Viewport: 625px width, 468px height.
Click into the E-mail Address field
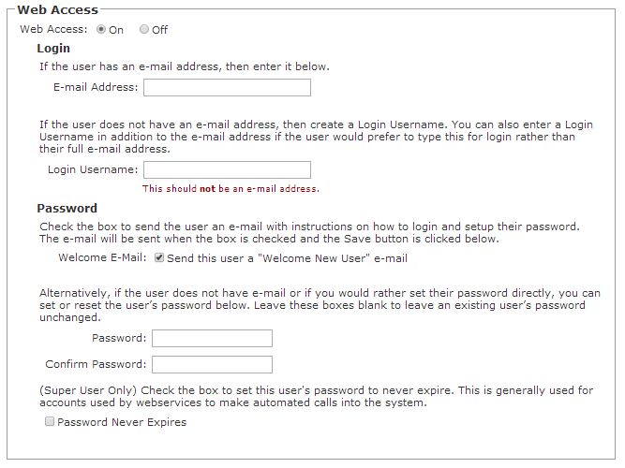click(x=227, y=88)
